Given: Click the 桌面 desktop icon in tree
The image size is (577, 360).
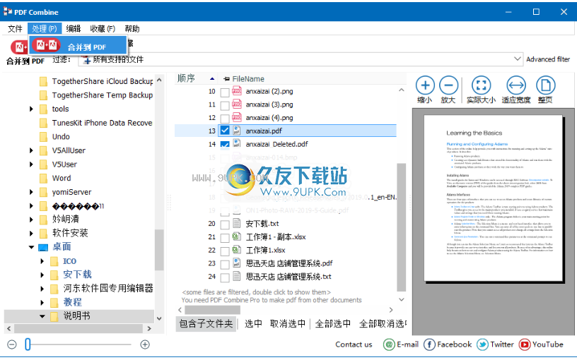Looking at the screenshot, I should [43, 247].
